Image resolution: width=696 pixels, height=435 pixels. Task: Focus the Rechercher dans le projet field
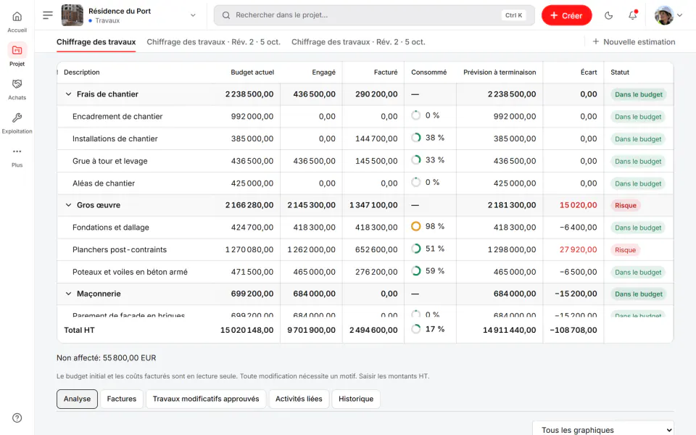tap(374, 15)
